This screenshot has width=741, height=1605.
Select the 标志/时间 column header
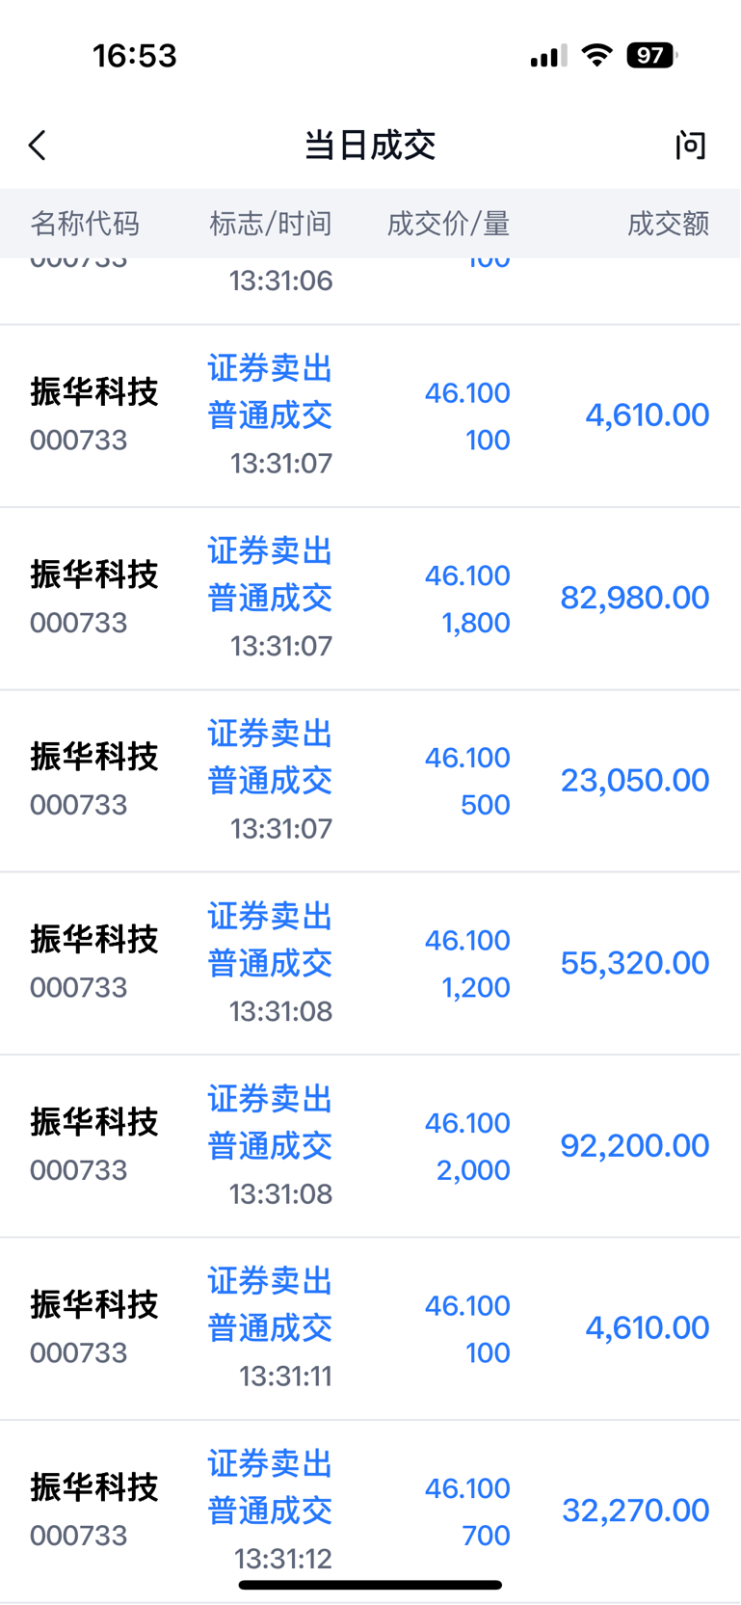coord(271,224)
